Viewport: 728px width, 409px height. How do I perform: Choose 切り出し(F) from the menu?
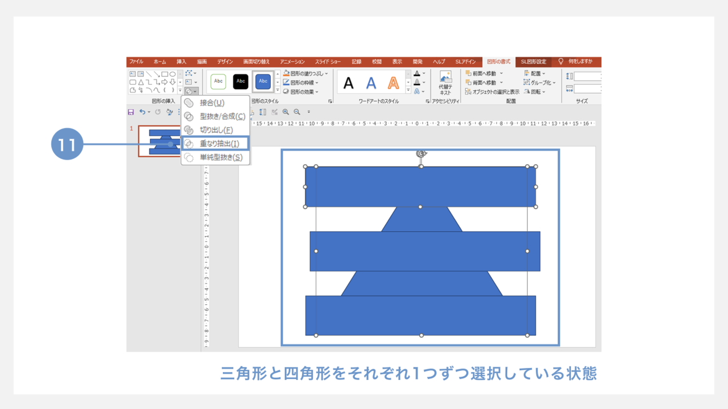[216, 130]
